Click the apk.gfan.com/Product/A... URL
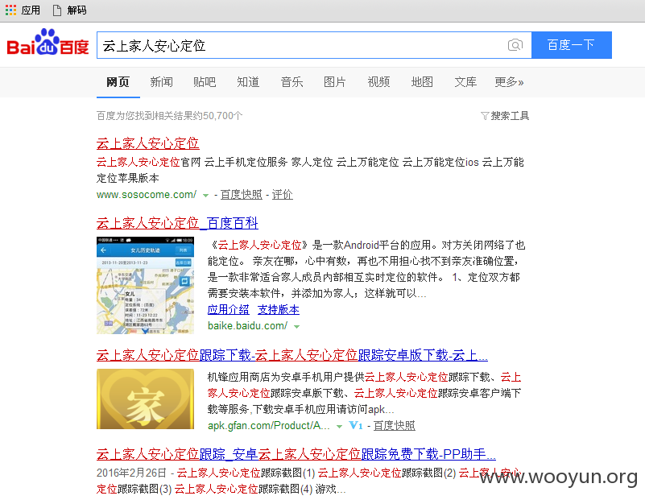Image resolution: width=645 pixels, height=500 pixels. click(x=269, y=426)
